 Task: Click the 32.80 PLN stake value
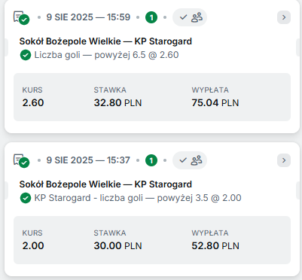117,103
